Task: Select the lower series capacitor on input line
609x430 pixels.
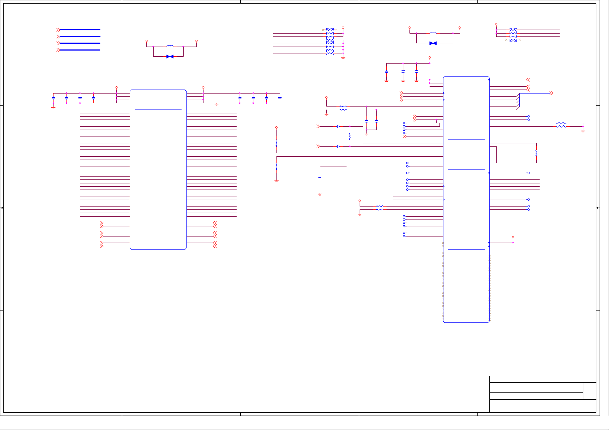Action: coord(338,146)
